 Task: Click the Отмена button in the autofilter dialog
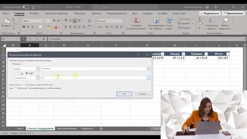(142, 94)
